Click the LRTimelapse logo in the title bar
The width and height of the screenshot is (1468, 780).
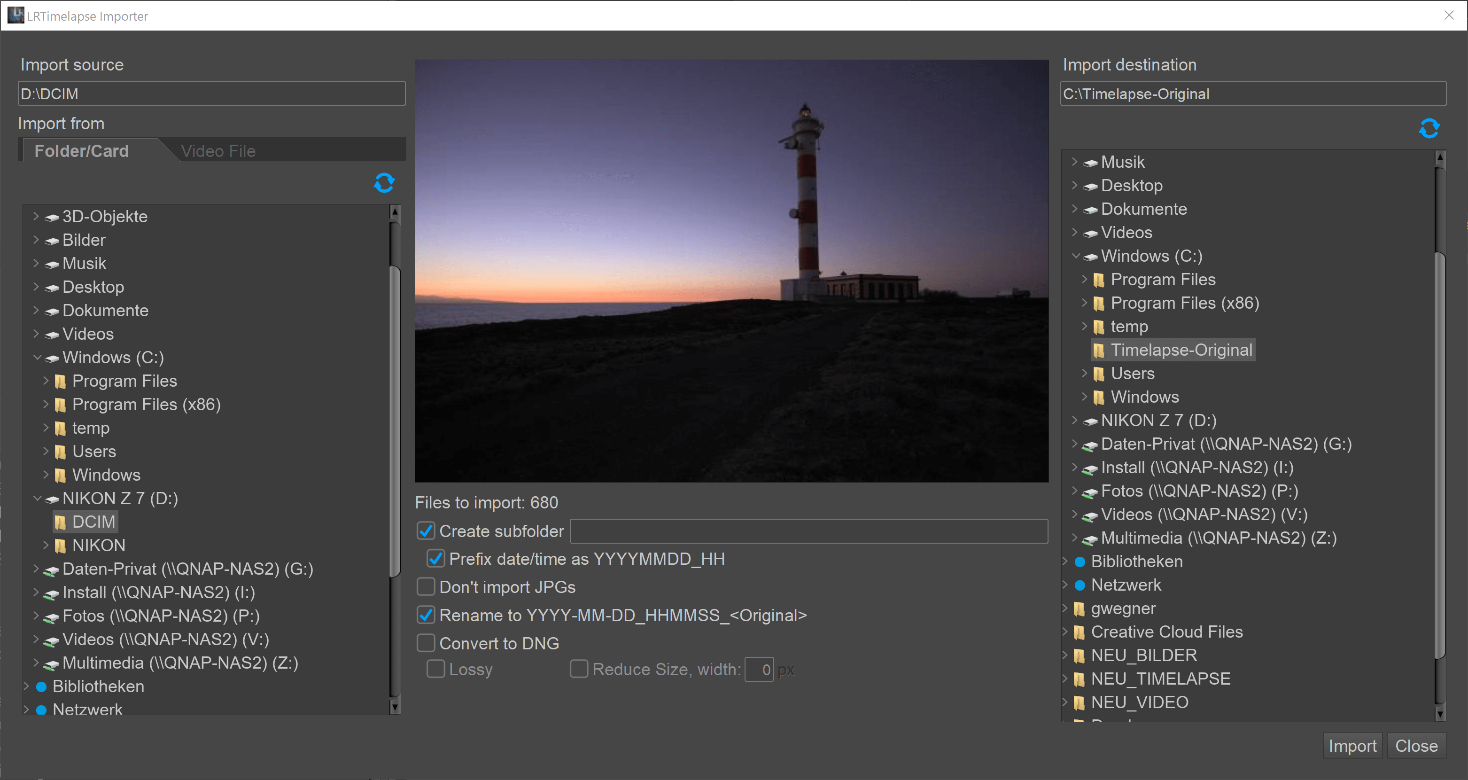point(16,16)
